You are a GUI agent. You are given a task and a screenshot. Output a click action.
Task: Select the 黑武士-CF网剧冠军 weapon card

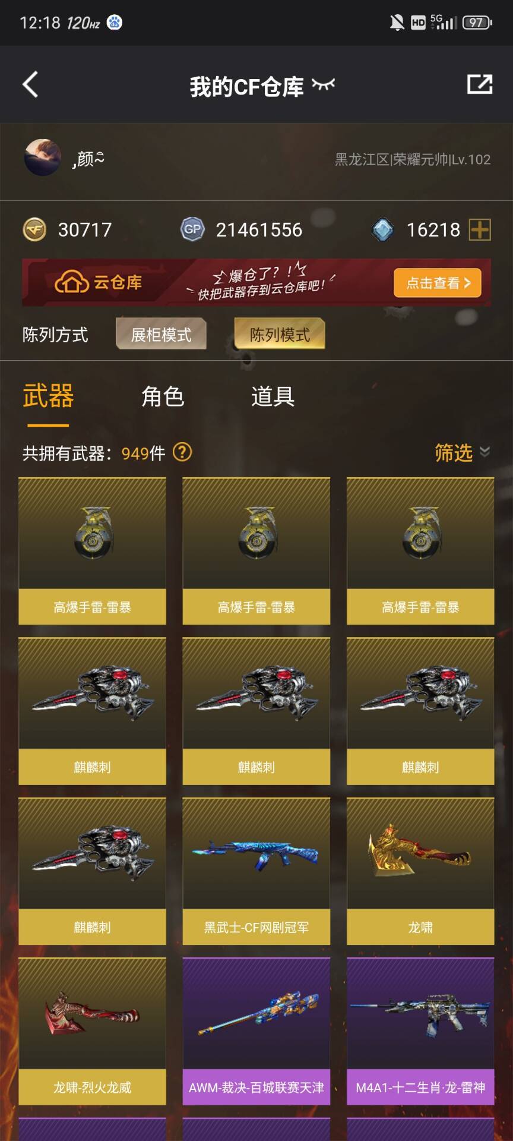[x=256, y=871]
